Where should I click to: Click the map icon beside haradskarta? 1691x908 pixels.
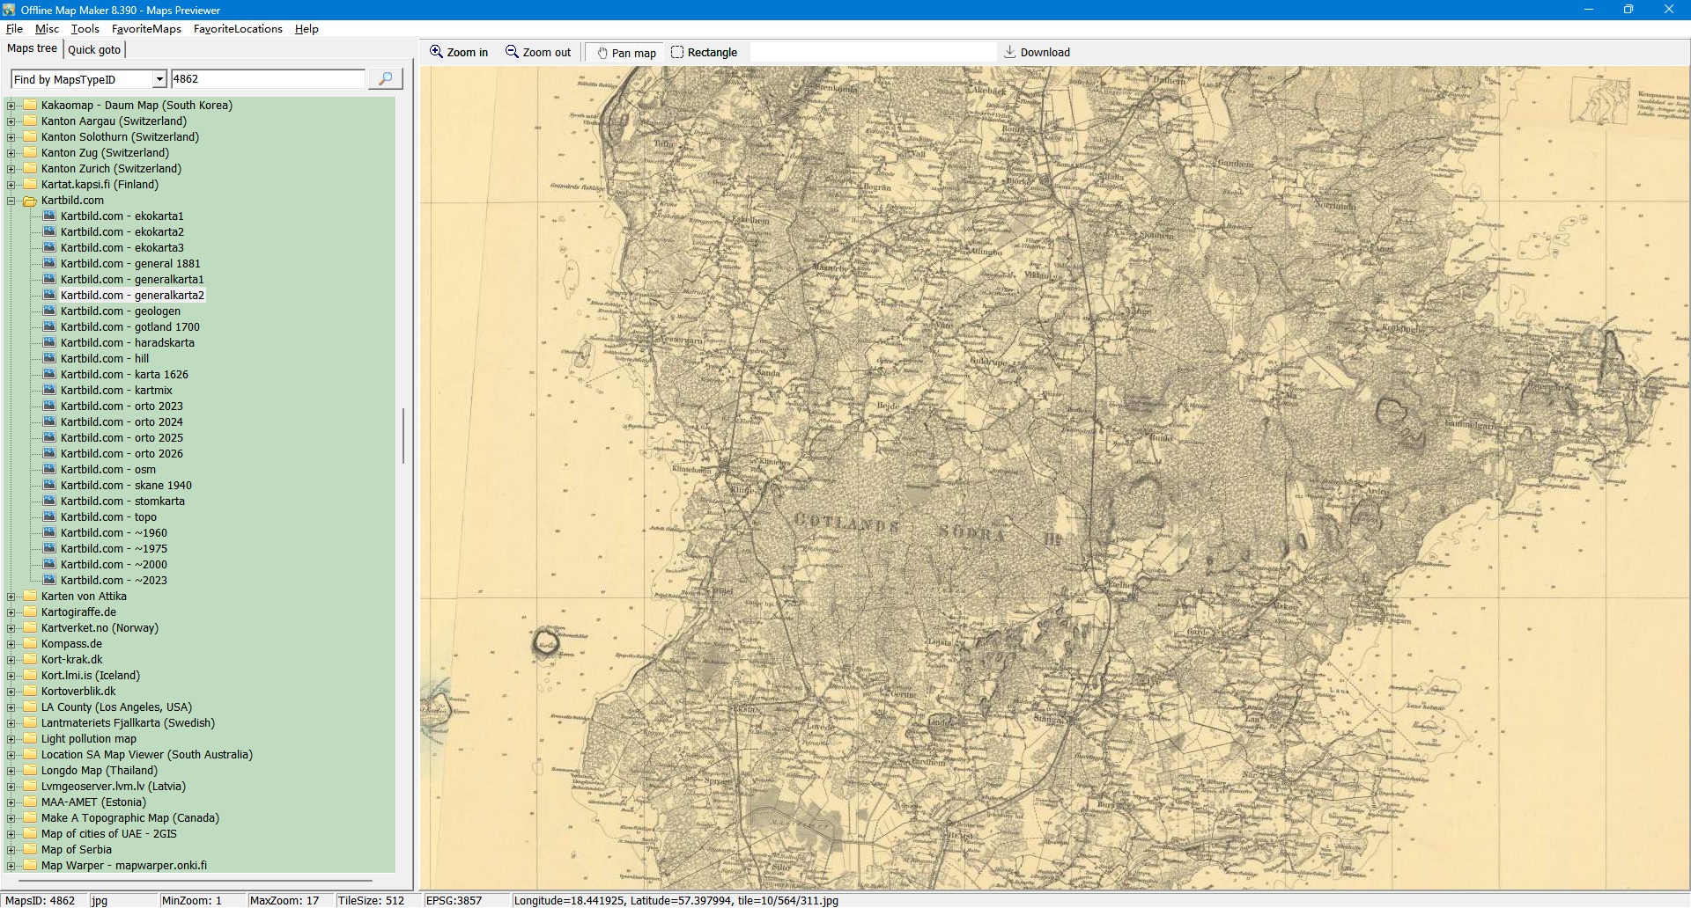click(x=49, y=342)
